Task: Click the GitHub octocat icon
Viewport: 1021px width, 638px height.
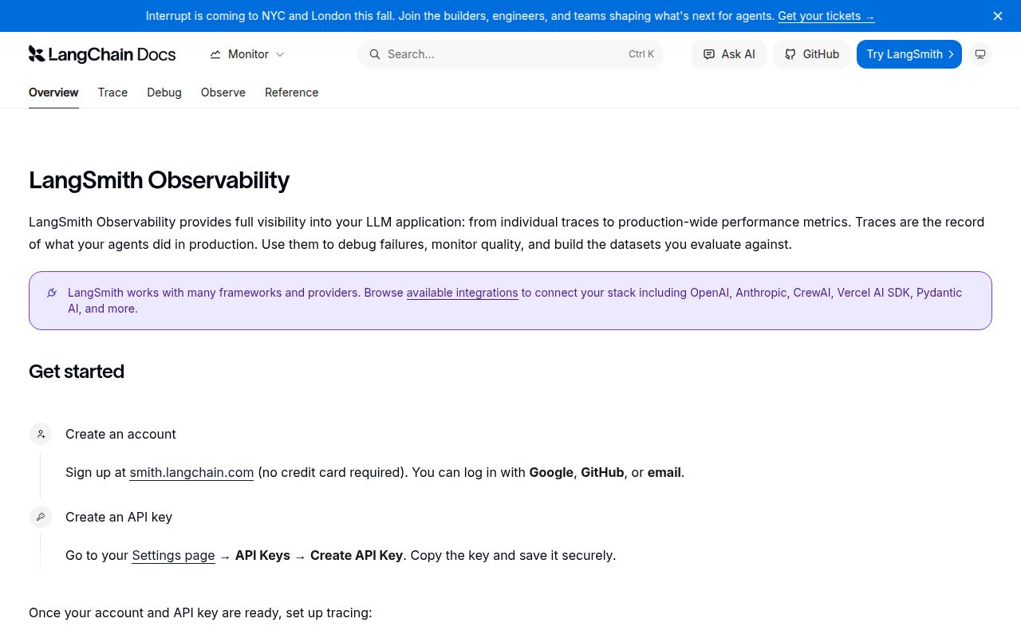Action: 790,54
